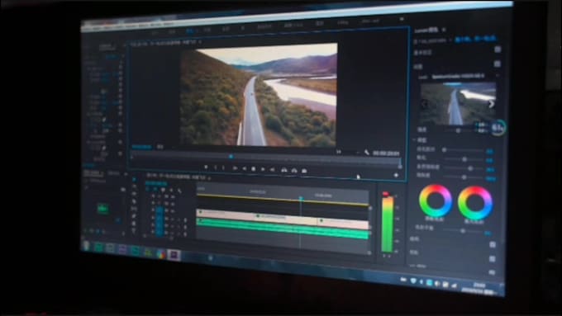This screenshot has height=316, width=562.
Task: Click the Saturation slider handle in Lumetri
Action: [x=464, y=177]
